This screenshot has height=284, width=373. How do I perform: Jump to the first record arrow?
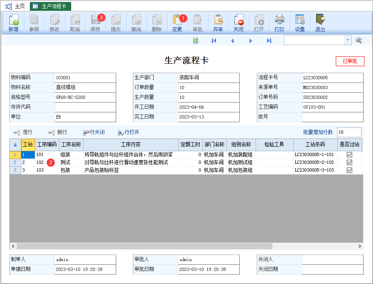[x=213, y=40]
